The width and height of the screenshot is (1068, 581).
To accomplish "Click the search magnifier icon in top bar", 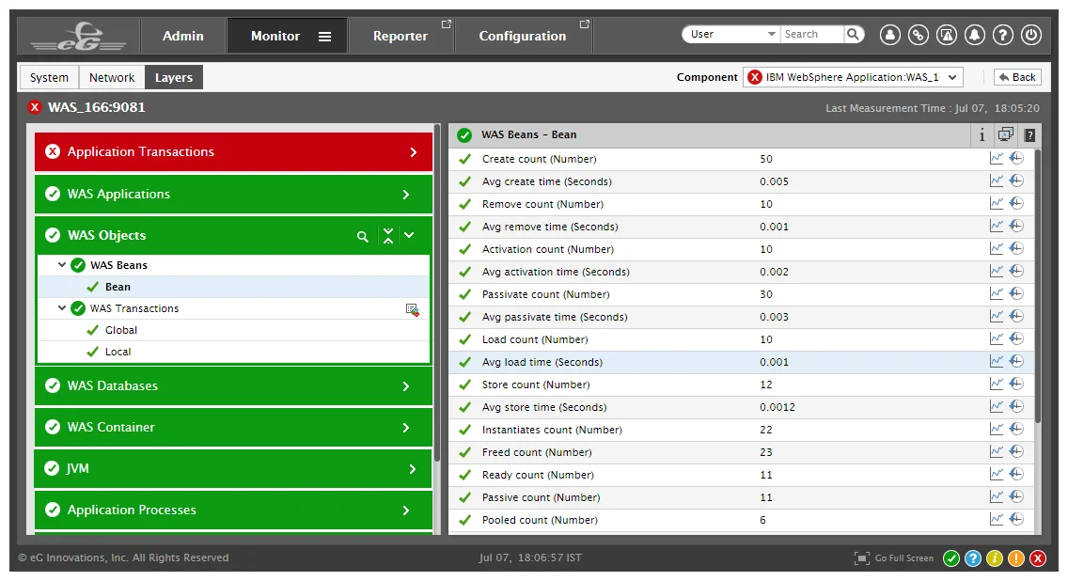I will click(853, 34).
